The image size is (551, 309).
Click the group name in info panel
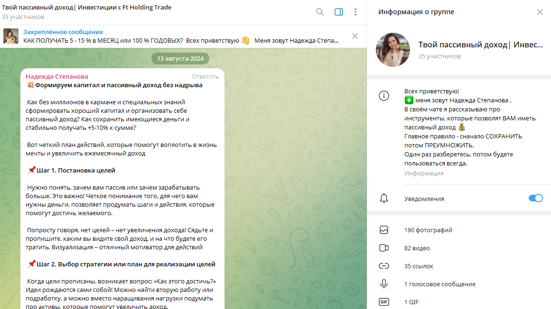pos(480,45)
